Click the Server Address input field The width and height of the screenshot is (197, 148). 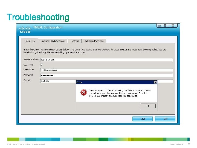pyautogui.click(x=106, y=60)
